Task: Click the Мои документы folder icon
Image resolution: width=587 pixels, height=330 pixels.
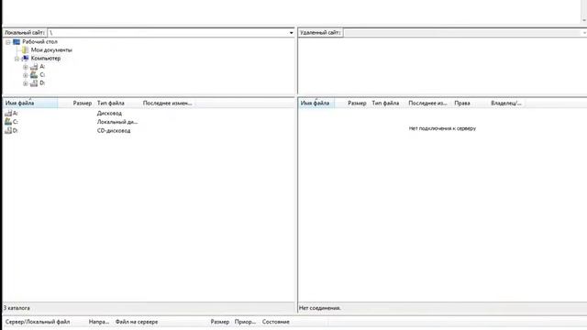Action: [x=25, y=49]
